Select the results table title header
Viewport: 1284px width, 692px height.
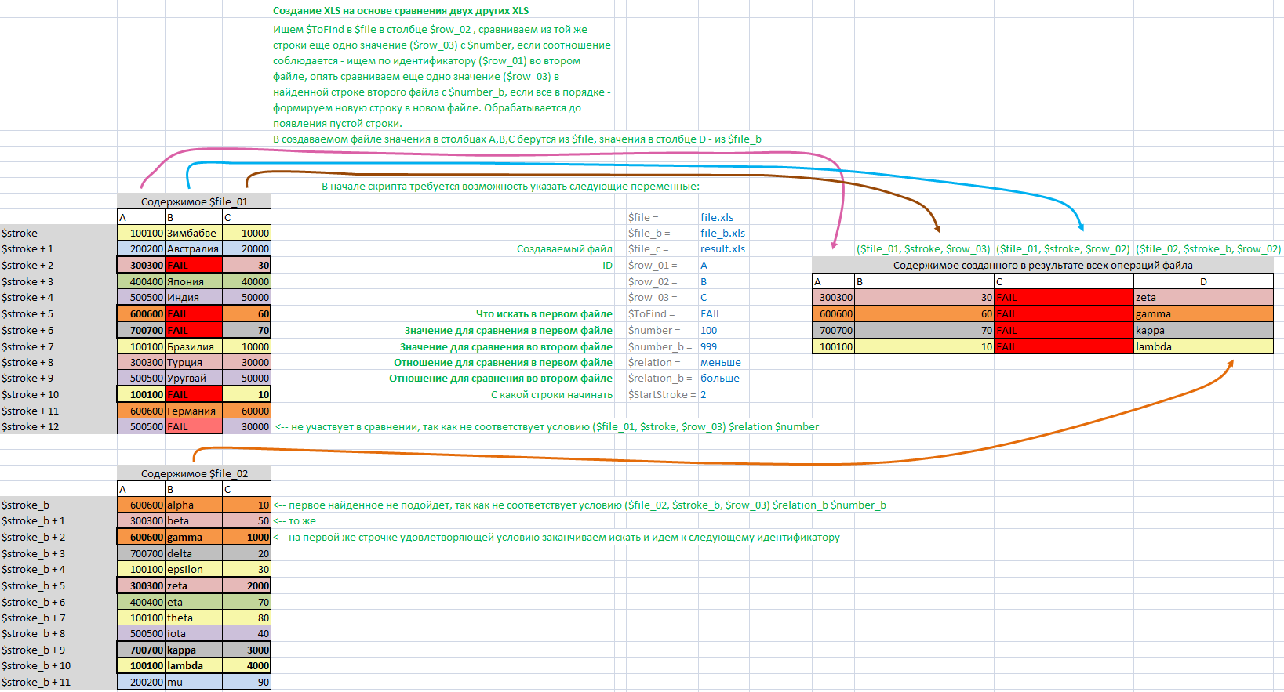1042,265
